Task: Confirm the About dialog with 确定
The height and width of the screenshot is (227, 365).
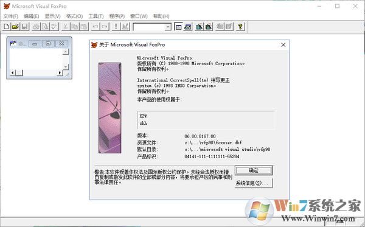Action: point(254,170)
